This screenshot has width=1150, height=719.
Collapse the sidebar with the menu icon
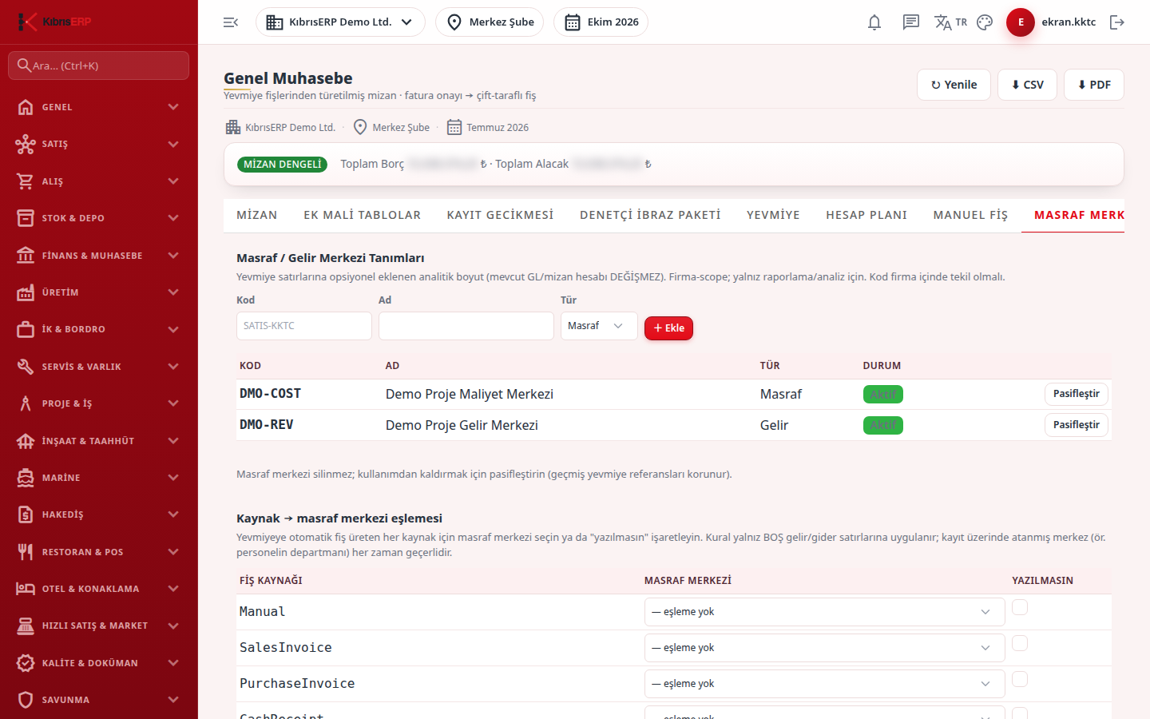click(231, 22)
